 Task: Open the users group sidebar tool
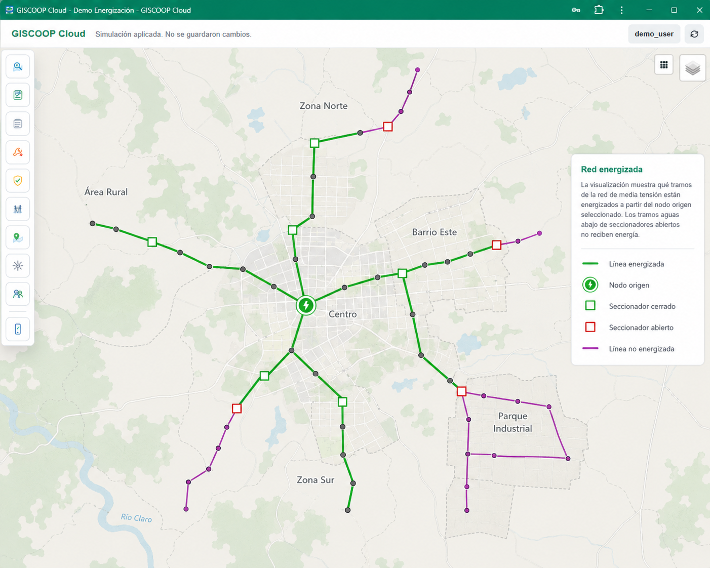pos(18,294)
